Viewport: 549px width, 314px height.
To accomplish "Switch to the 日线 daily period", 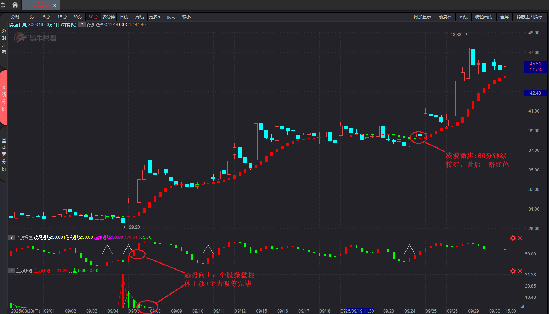I will coord(124,17).
